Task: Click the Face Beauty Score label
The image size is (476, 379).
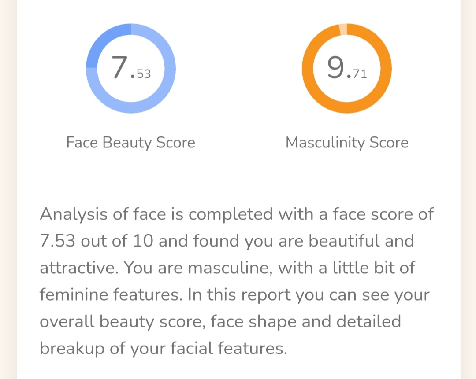Action: tap(131, 142)
